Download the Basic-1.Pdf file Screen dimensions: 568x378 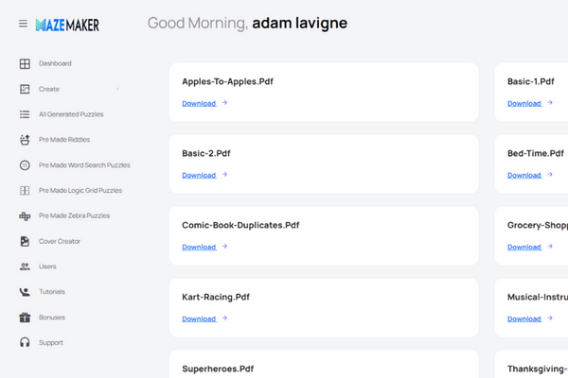click(524, 103)
